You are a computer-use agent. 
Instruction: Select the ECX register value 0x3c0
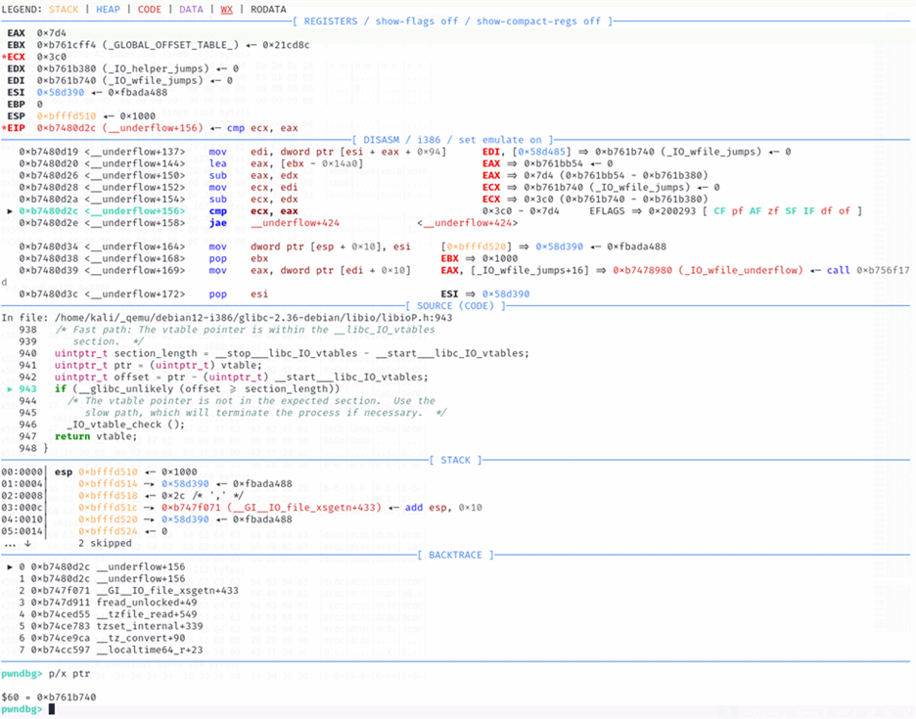point(52,58)
